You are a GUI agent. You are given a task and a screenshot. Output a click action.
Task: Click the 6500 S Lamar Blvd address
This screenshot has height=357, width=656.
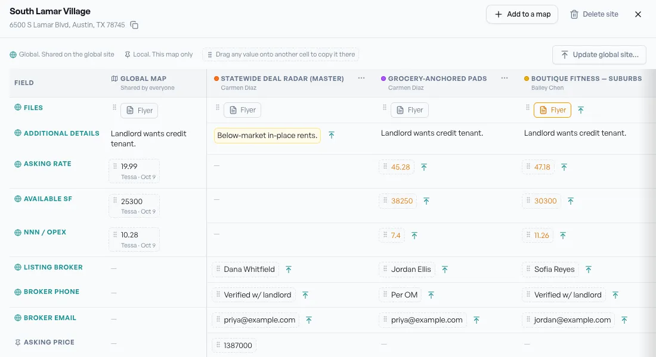click(x=67, y=25)
